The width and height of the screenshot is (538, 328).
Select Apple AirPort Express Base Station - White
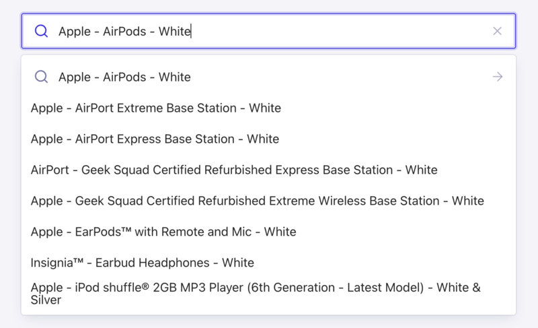pos(155,139)
